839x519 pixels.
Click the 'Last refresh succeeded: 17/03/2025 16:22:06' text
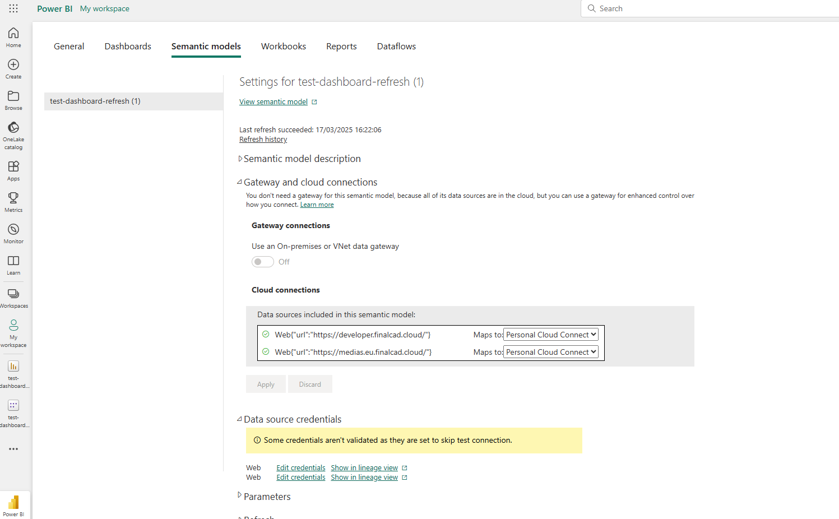point(310,129)
